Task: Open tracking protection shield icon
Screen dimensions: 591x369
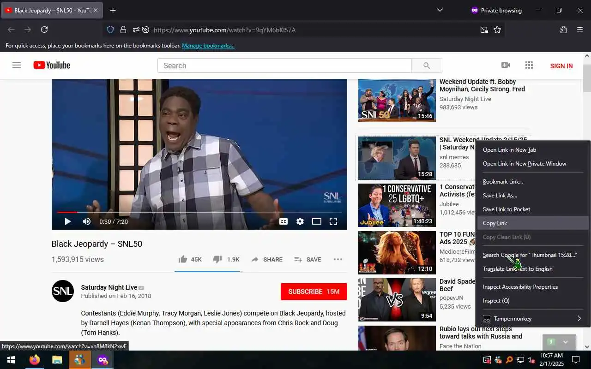Action: coord(110,30)
